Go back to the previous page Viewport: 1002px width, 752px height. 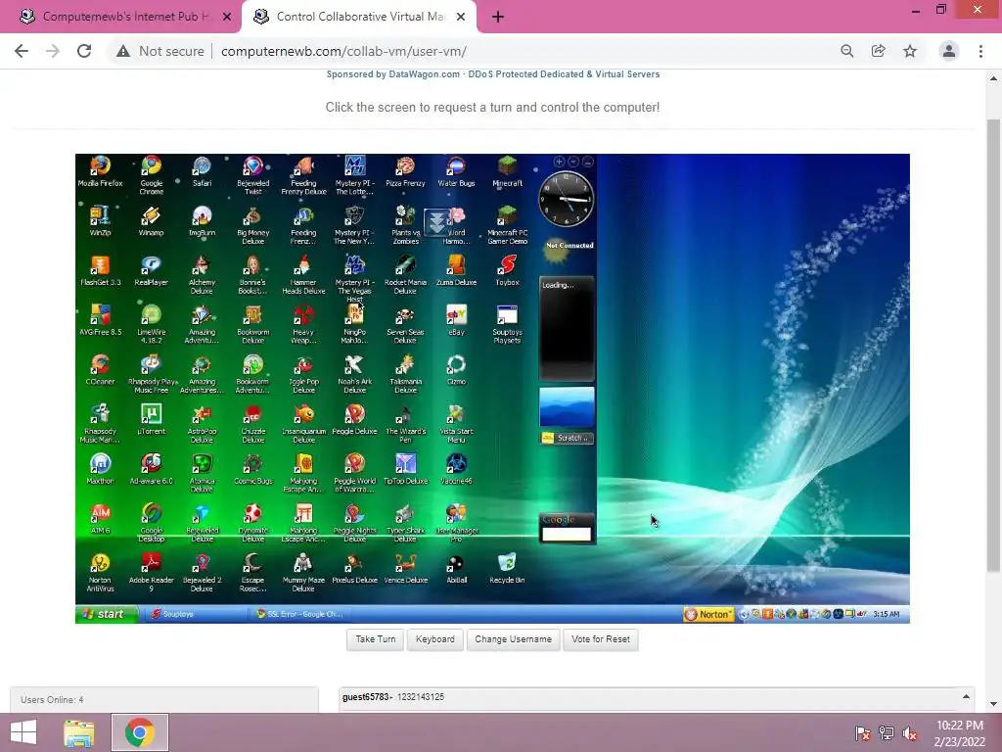click(22, 51)
